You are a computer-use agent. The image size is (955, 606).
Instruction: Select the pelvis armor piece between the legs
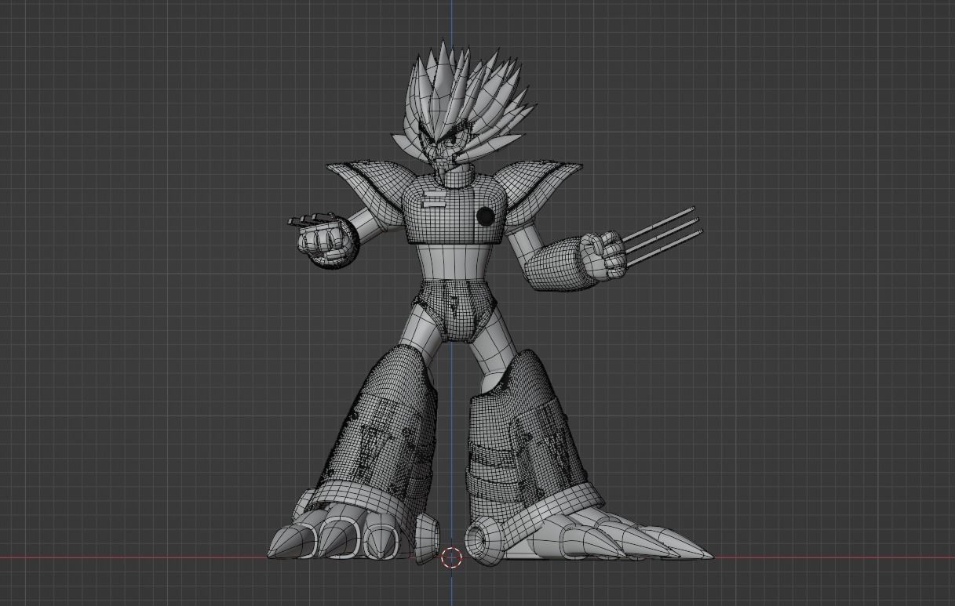click(455, 310)
